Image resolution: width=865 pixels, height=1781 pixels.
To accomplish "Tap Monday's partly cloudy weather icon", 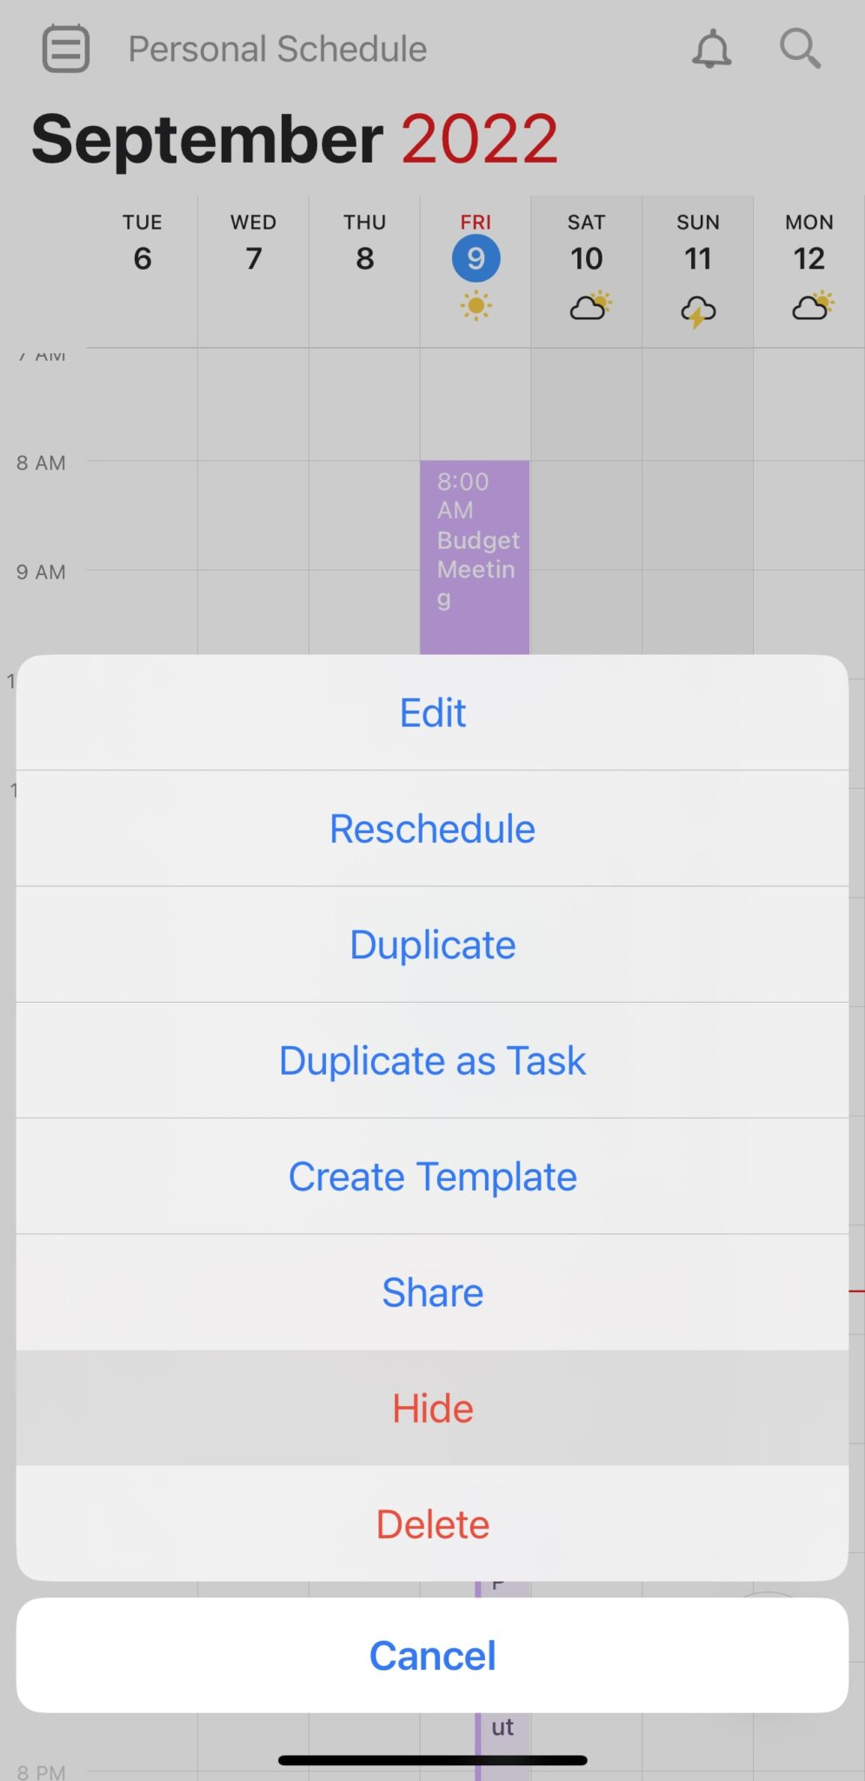I will (813, 306).
